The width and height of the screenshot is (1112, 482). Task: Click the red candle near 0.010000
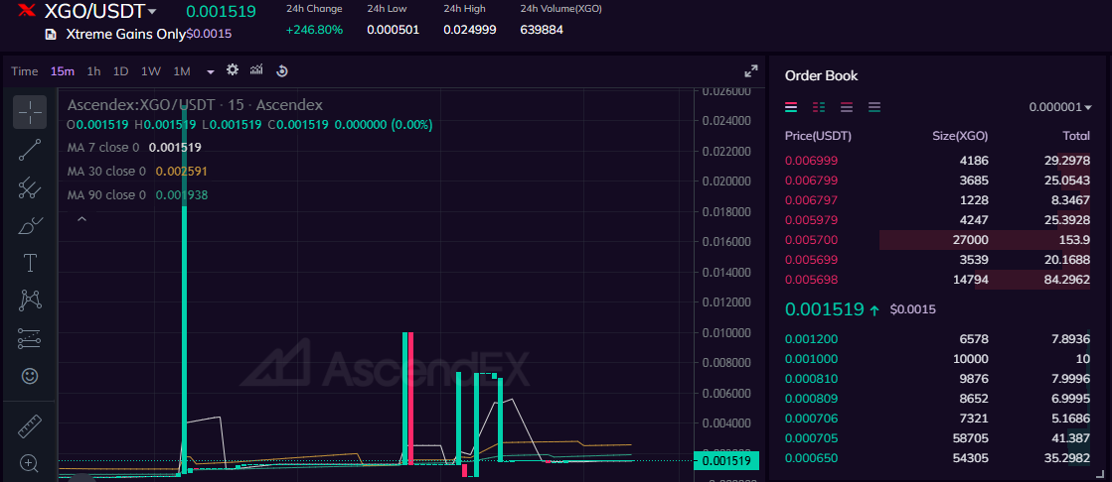410,398
